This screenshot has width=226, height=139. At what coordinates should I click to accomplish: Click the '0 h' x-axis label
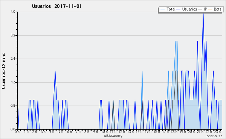click(17, 131)
